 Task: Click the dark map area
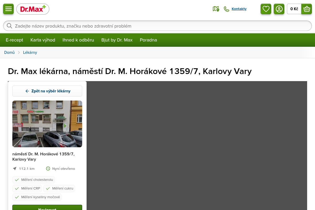[x=197, y=146]
